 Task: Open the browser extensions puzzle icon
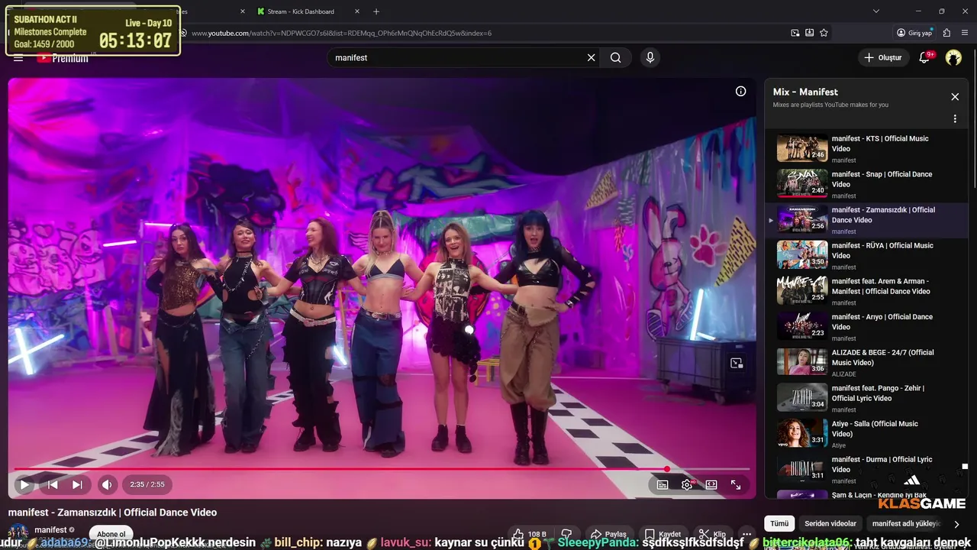pos(946,33)
